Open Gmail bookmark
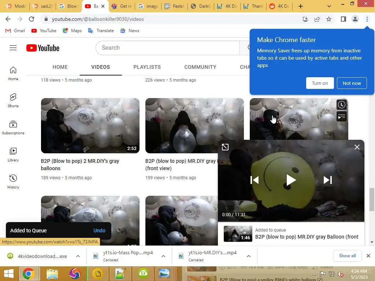The height and width of the screenshot is (281, 375). pyautogui.click(x=15, y=31)
